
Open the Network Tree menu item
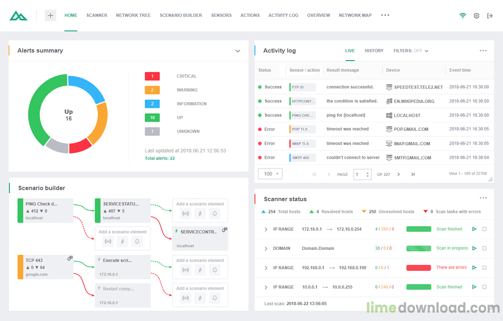pyautogui.click(x=133, y=15)
